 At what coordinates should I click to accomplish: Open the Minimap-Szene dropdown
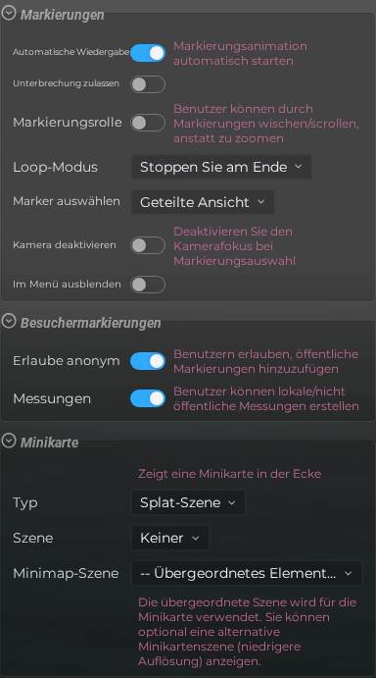point(247,573)
